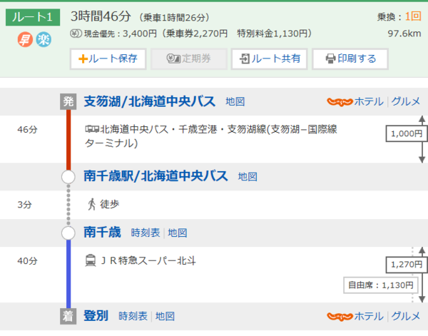Save route with ルート保存 button
This screenshot has width=428, height=336.
coord(108,58)
